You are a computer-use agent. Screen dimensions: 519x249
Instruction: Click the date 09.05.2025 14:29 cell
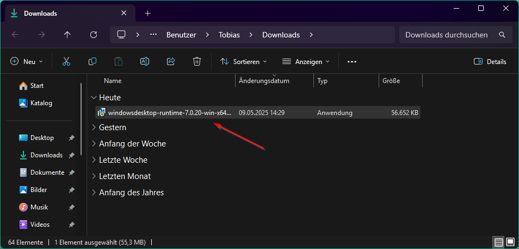[x=262, y=113]
